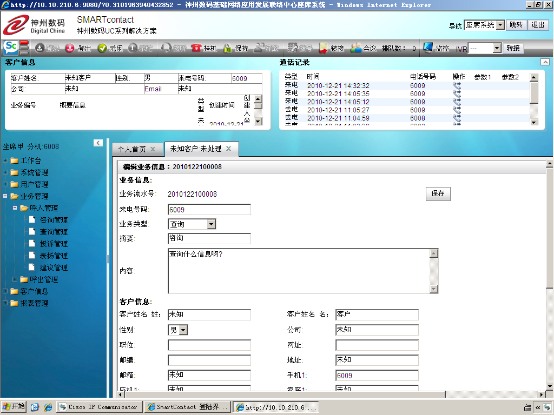Click the 来电号码 input field
This screenshot has width=554, height=415.
(x=209, y=210)
